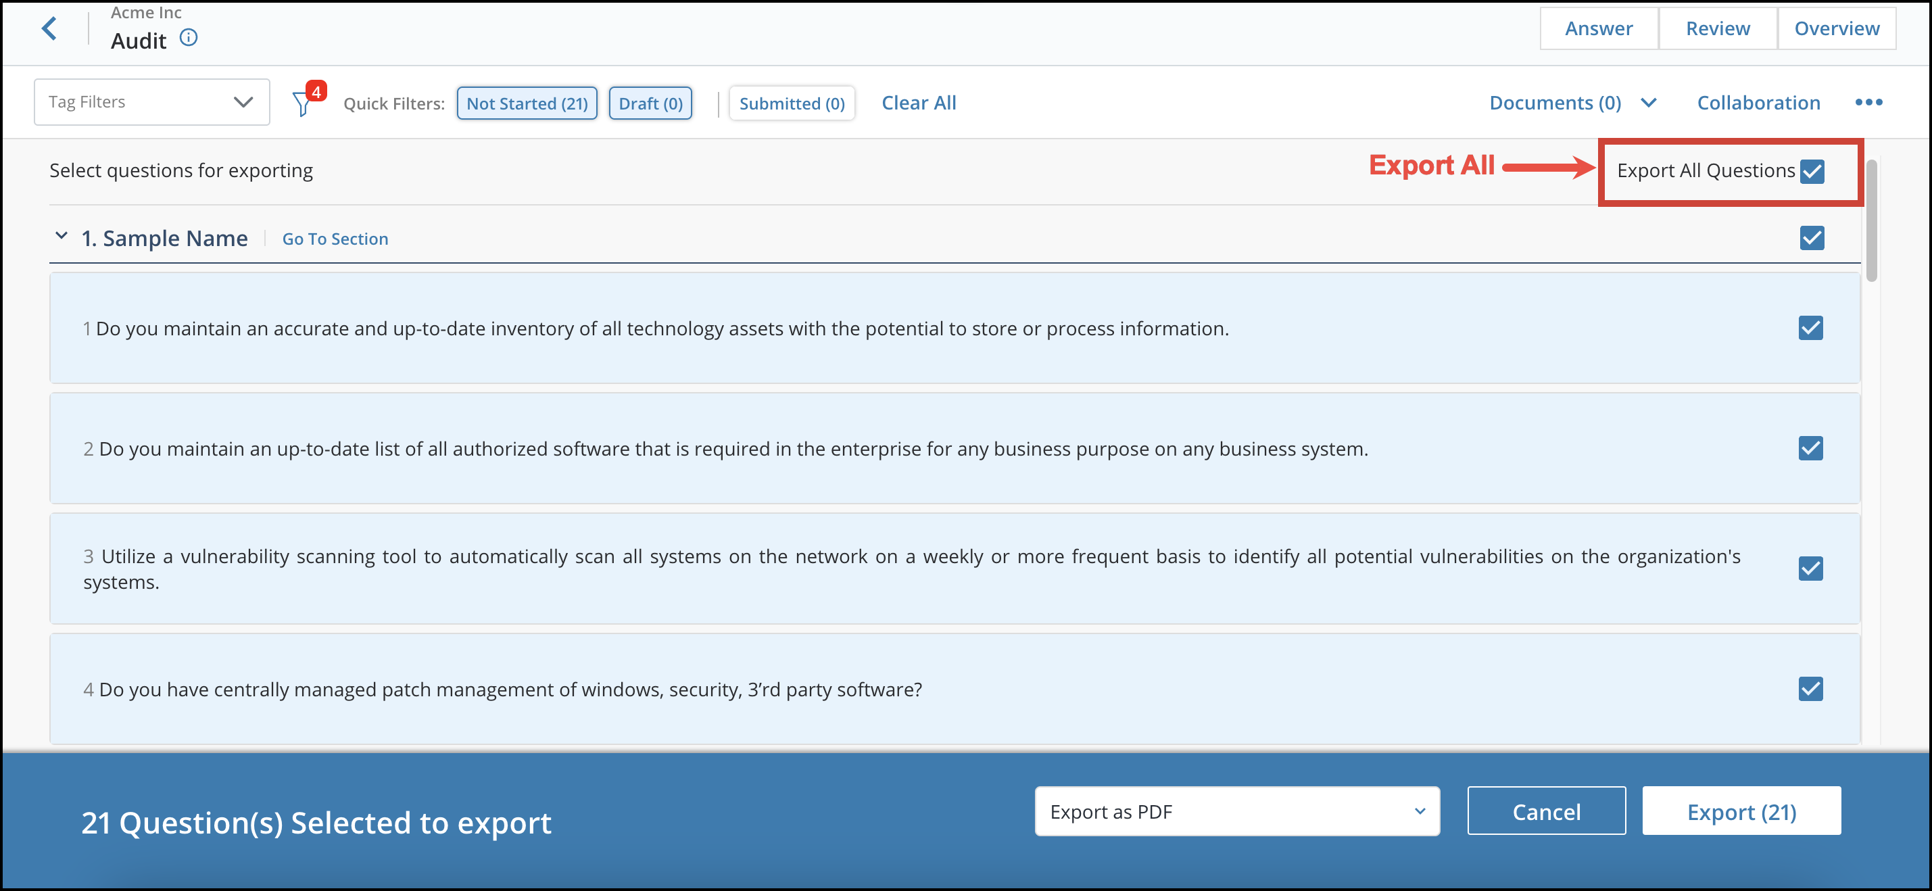
Task: Select the question 3 vulnerability scanning text
Action: (x=912, y=569)
